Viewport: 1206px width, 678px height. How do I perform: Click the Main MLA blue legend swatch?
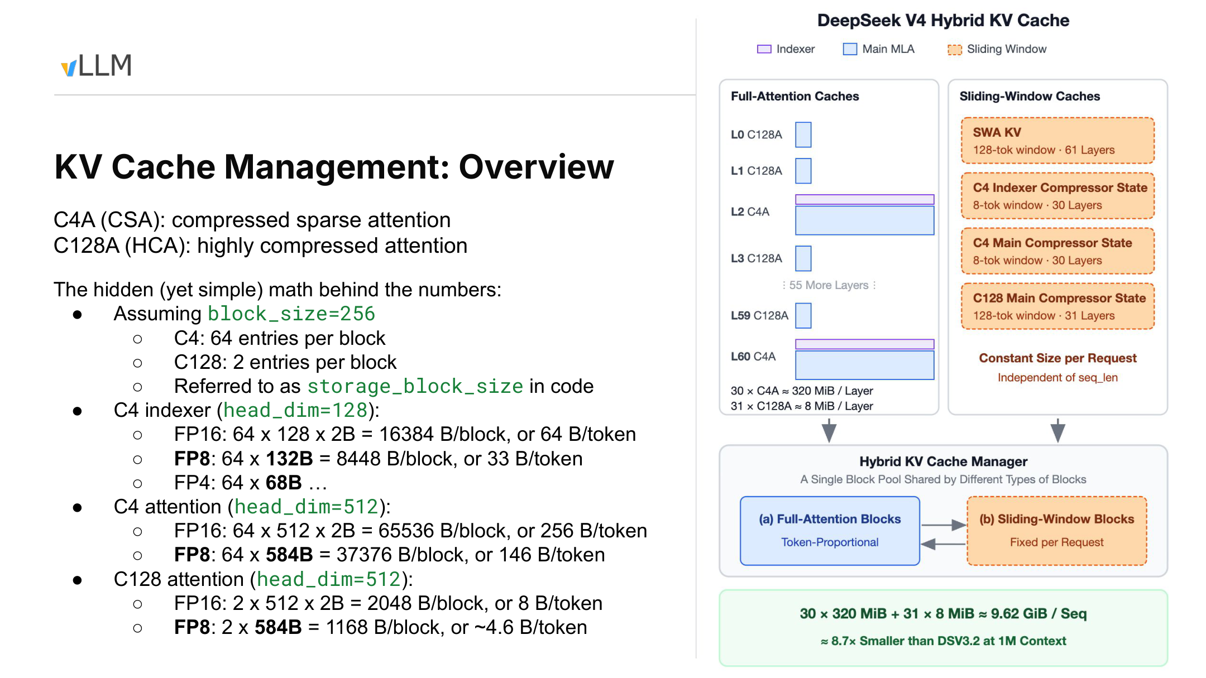point(850,49)
